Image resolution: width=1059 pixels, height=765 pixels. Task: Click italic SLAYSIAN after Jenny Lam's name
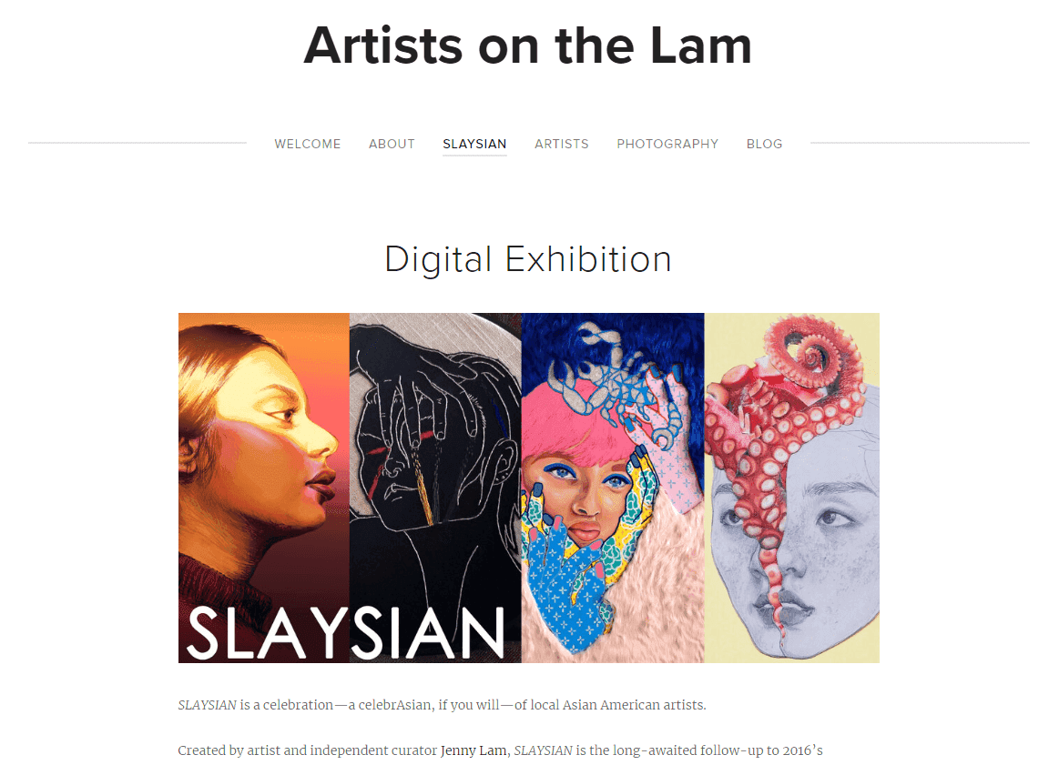point(544,750)
